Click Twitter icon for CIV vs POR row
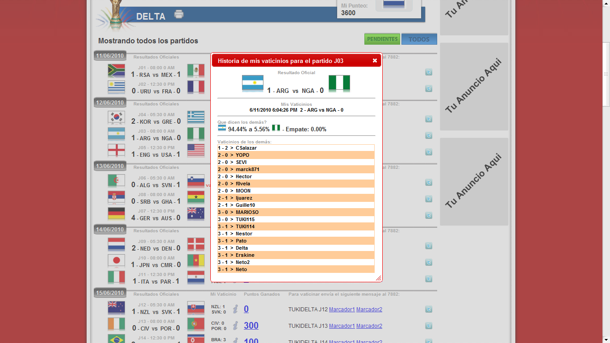Image resolution: width=610 pixels, height=343 pixels. [429, 326]
